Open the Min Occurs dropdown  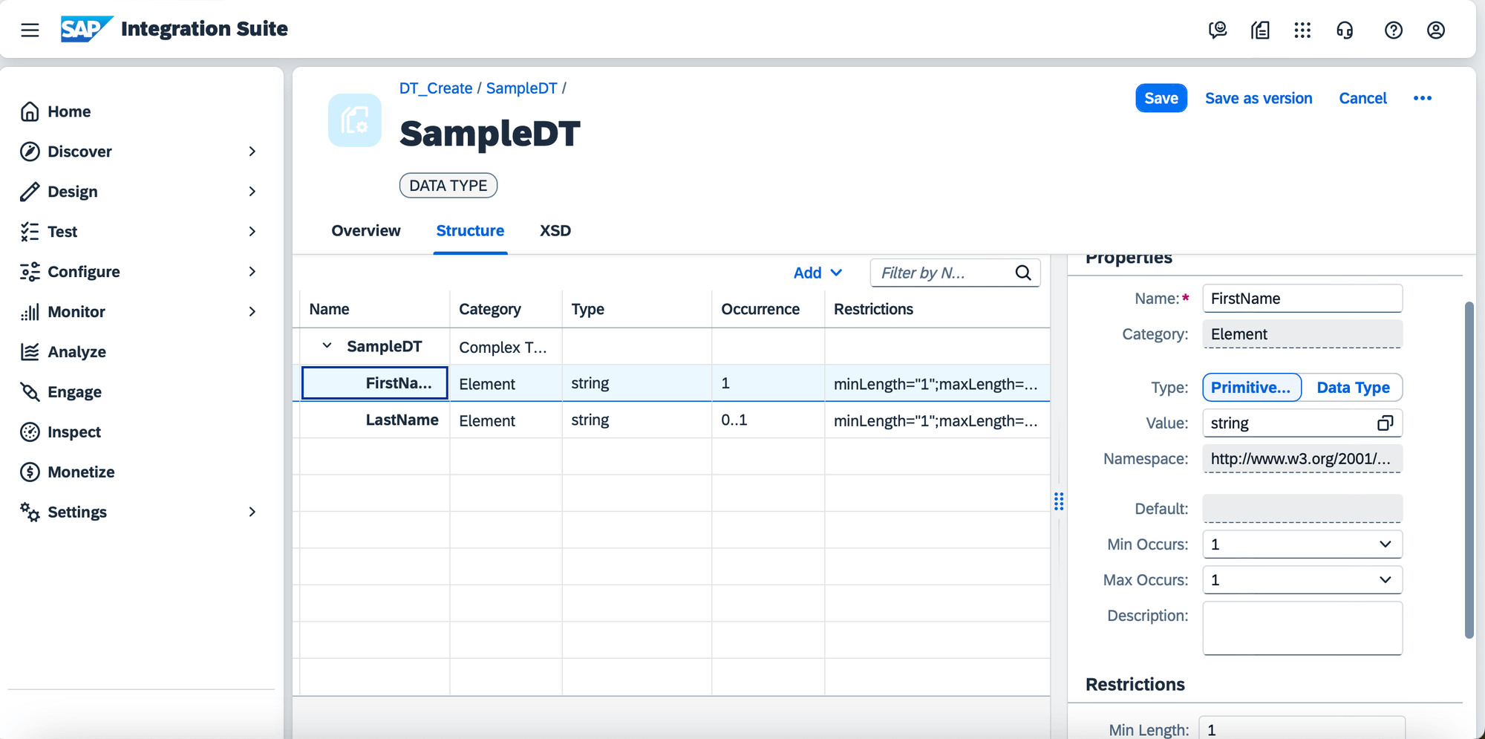1385,544
